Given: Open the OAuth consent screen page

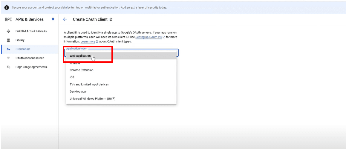Looking at the screenshot, I should [x=30, y=58].
